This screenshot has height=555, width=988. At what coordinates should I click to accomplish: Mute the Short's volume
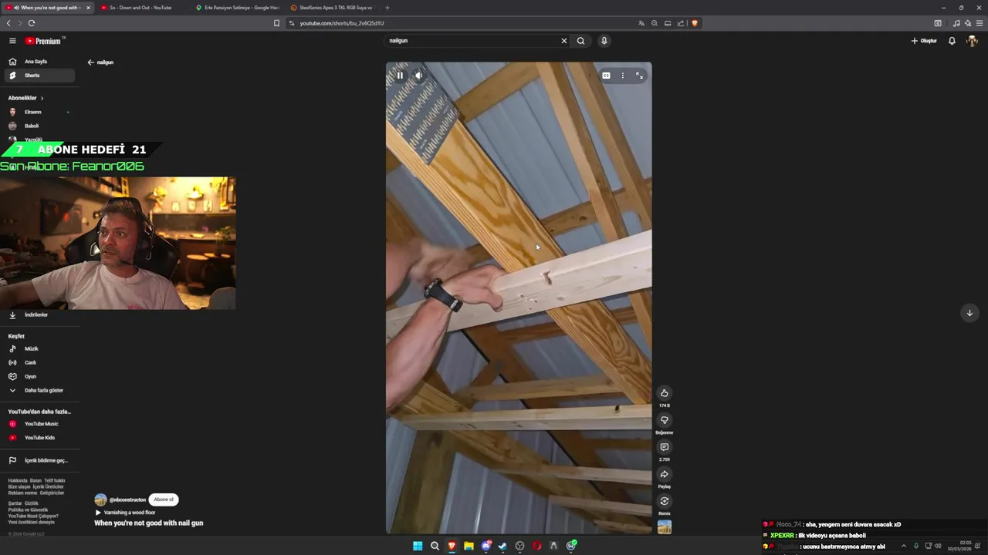pos(418,76)
